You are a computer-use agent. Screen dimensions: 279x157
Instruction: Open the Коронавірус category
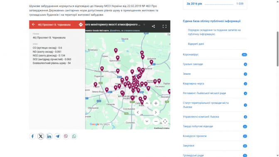191,54
